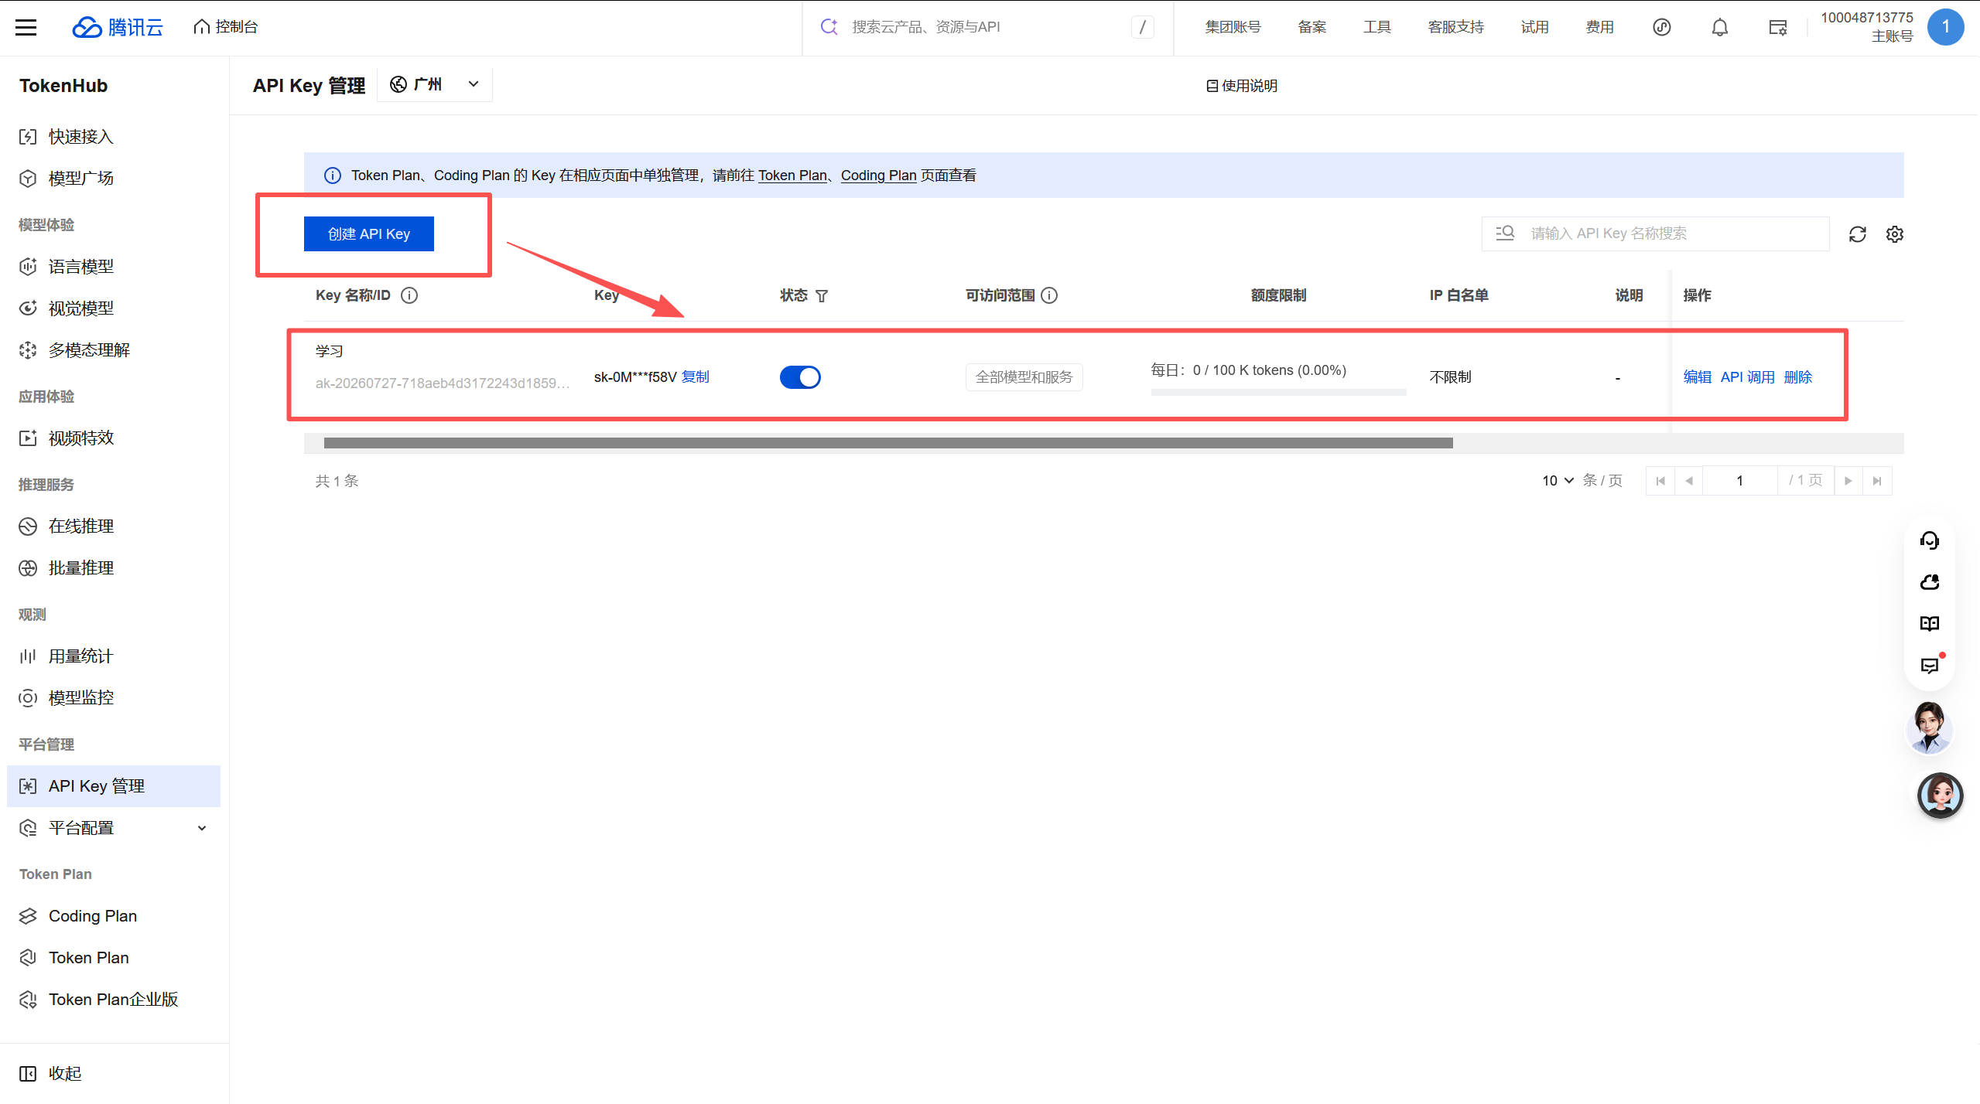Copy the sk-0M***f58V key
The height and width of the screenshot is (1104, 1980).
tap(696, 377)
